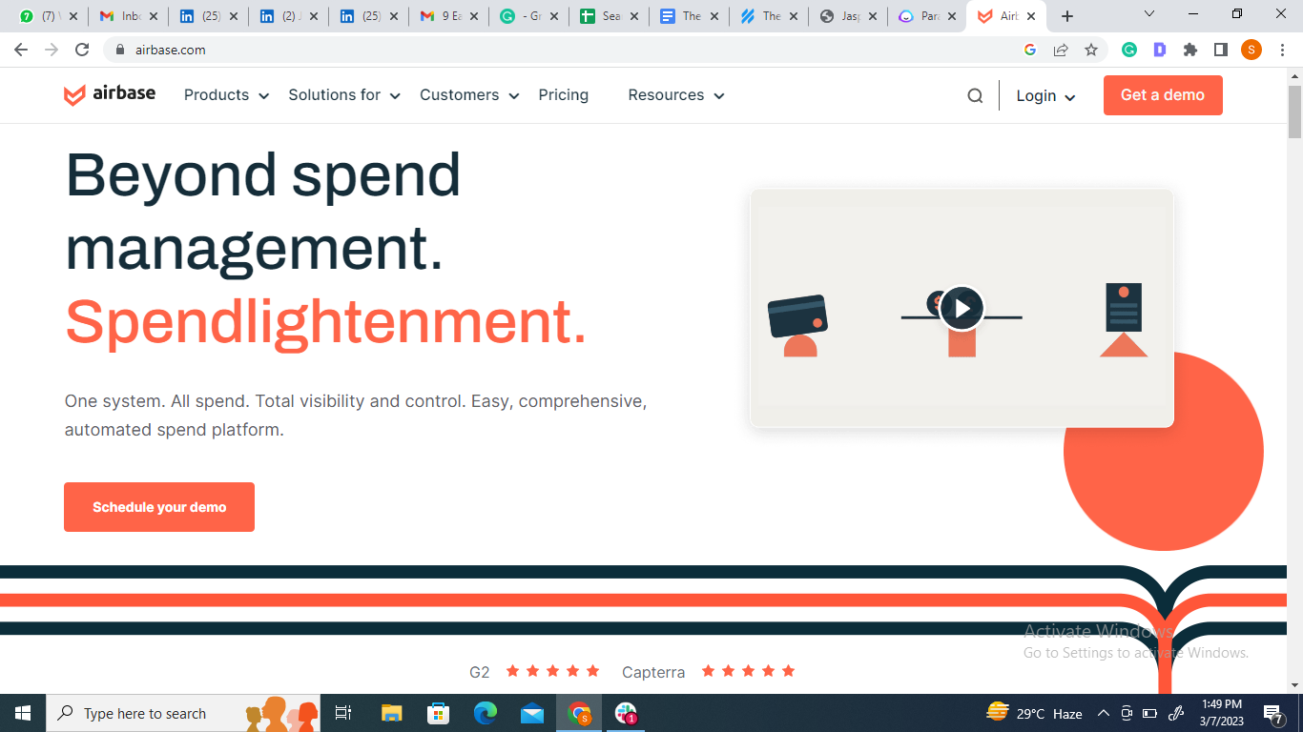
Task: Close the Airbase tab
Action: point(1031,16)
